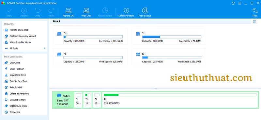The width and height of the screenshot is (261, 120).
Task: Start Free Backup from the toolbar
Action: (145, 12)
